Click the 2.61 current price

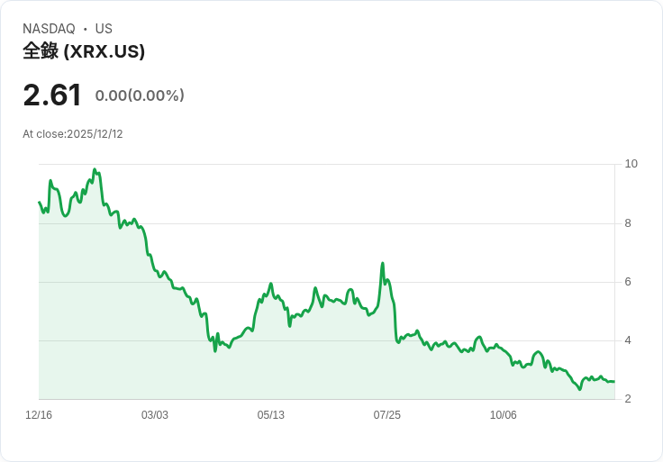click(x=52, y=95)
